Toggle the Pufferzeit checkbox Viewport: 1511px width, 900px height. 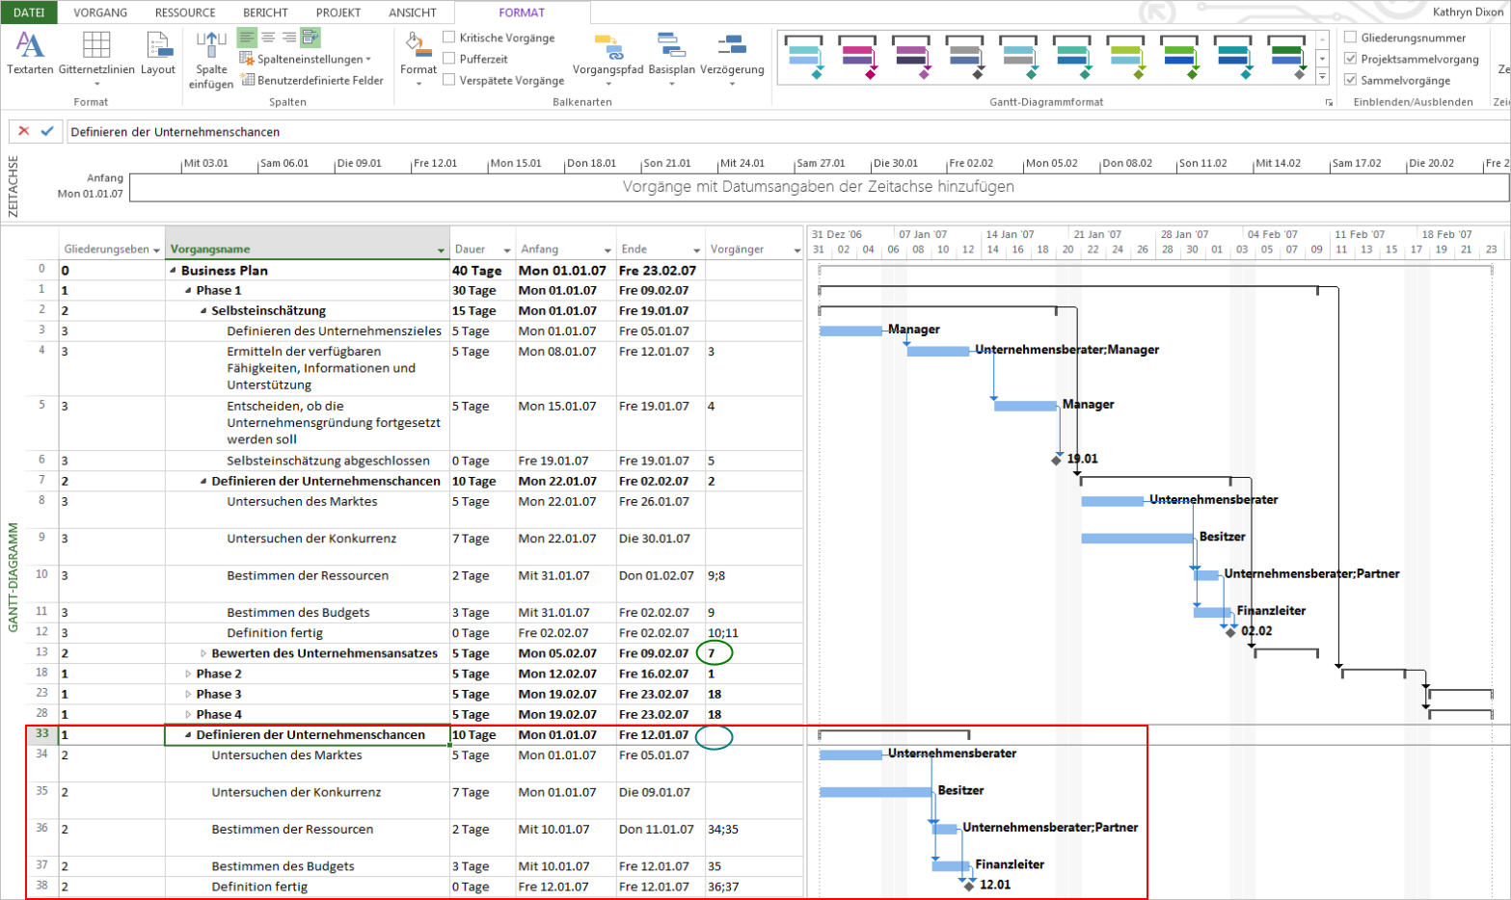(x=449, y=59)
